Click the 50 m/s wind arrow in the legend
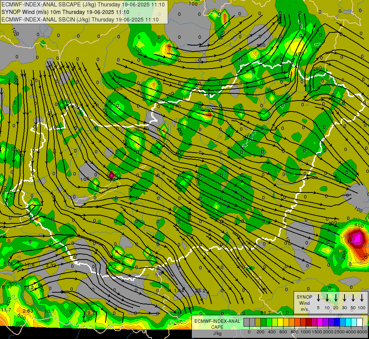The height and width of the screenshot is (339, 369). 353,298
